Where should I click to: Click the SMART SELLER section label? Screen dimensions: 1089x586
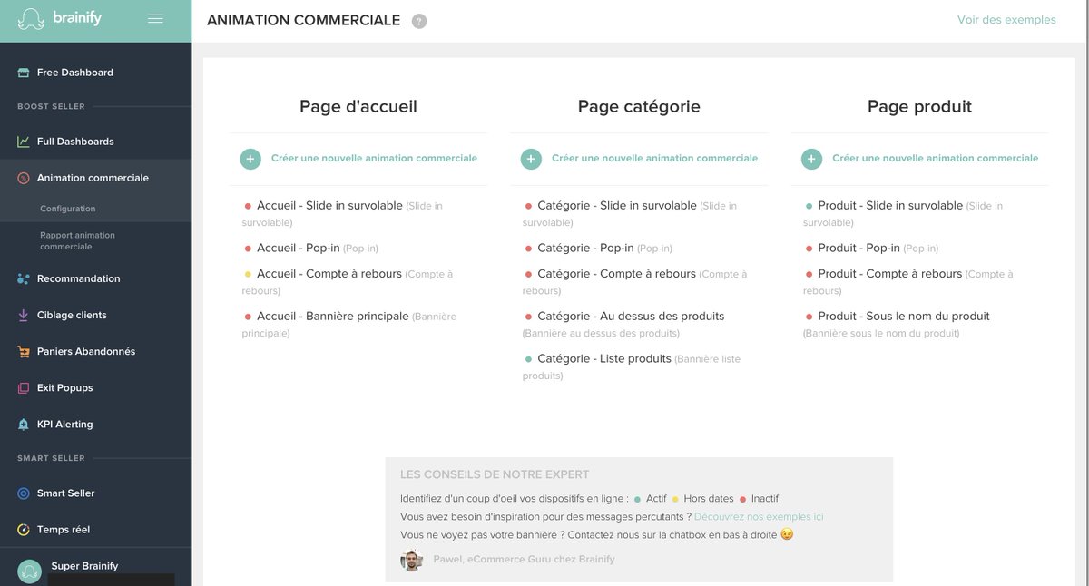point(51,459)
